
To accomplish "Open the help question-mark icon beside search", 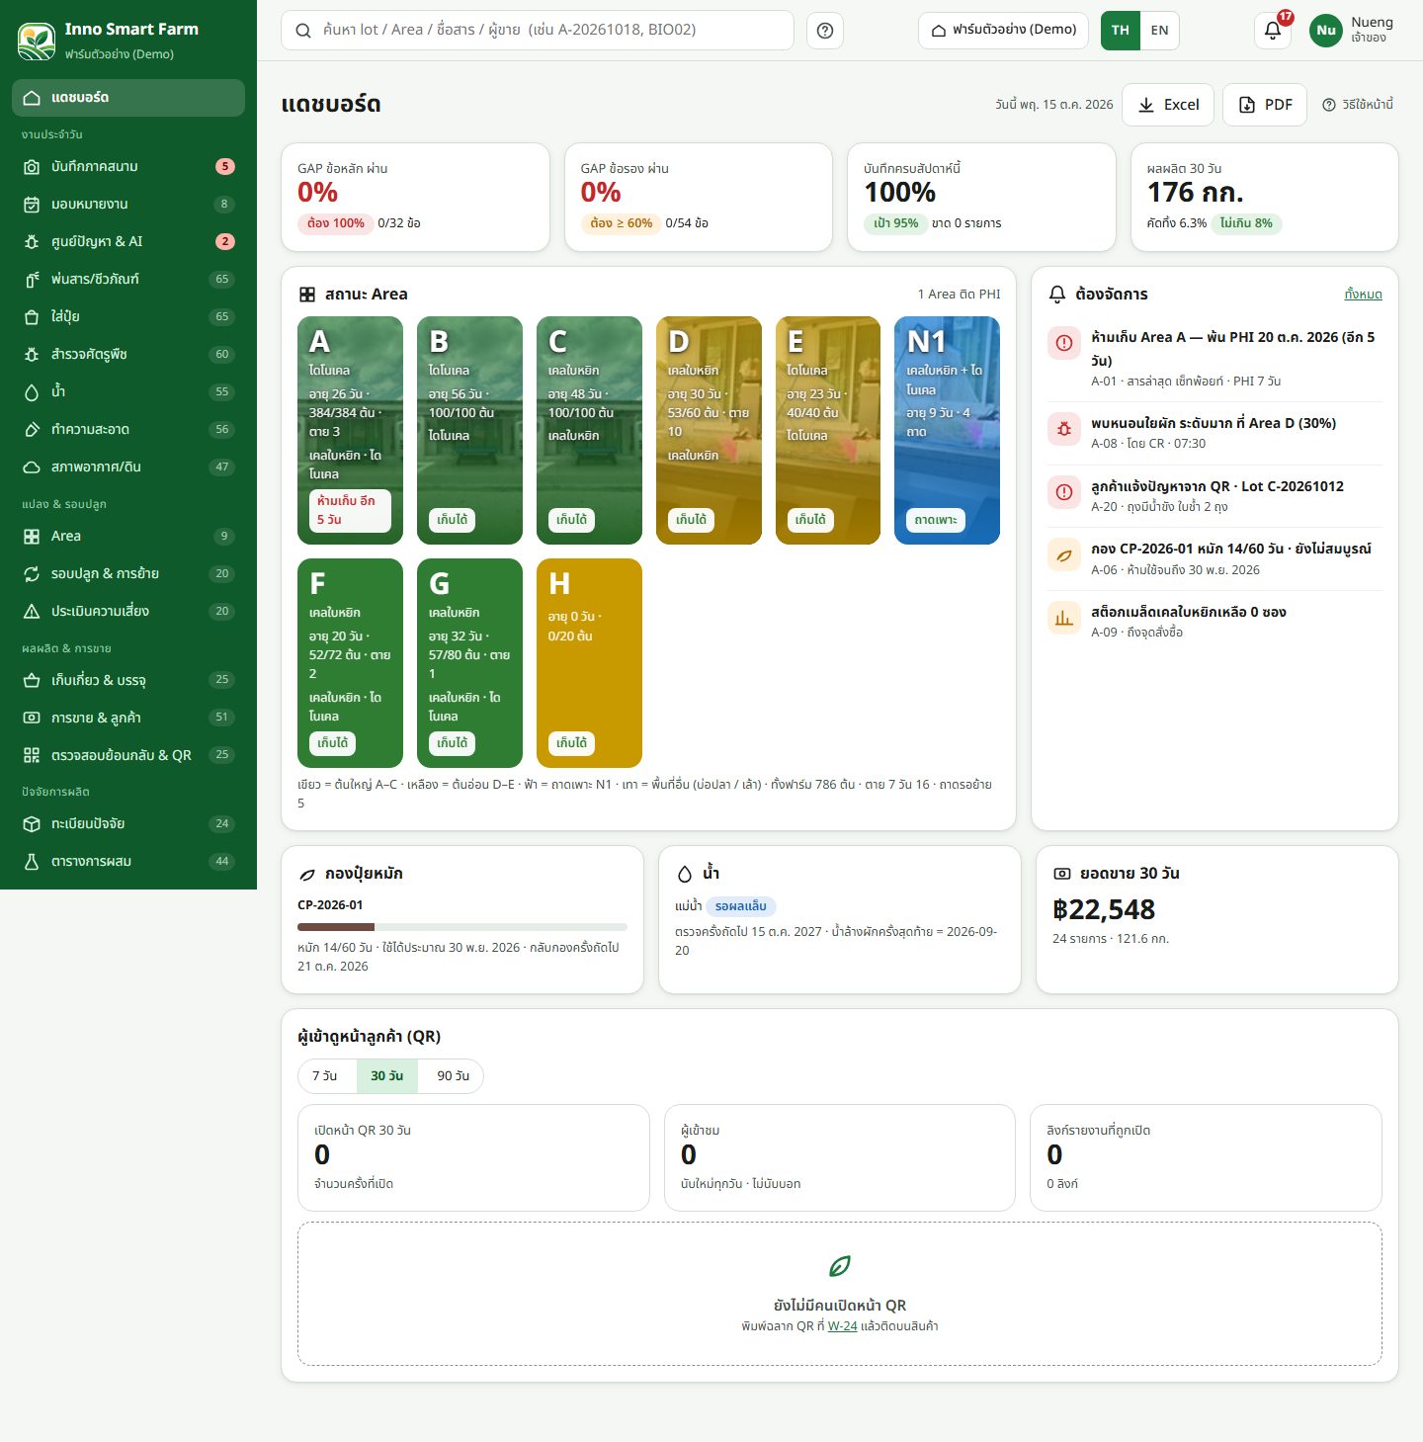I will pos(825,31).
